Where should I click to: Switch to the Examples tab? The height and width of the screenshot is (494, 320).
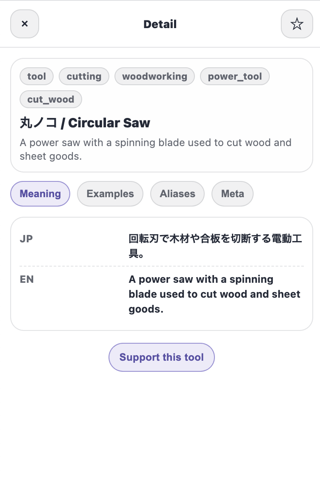point(110,194)
